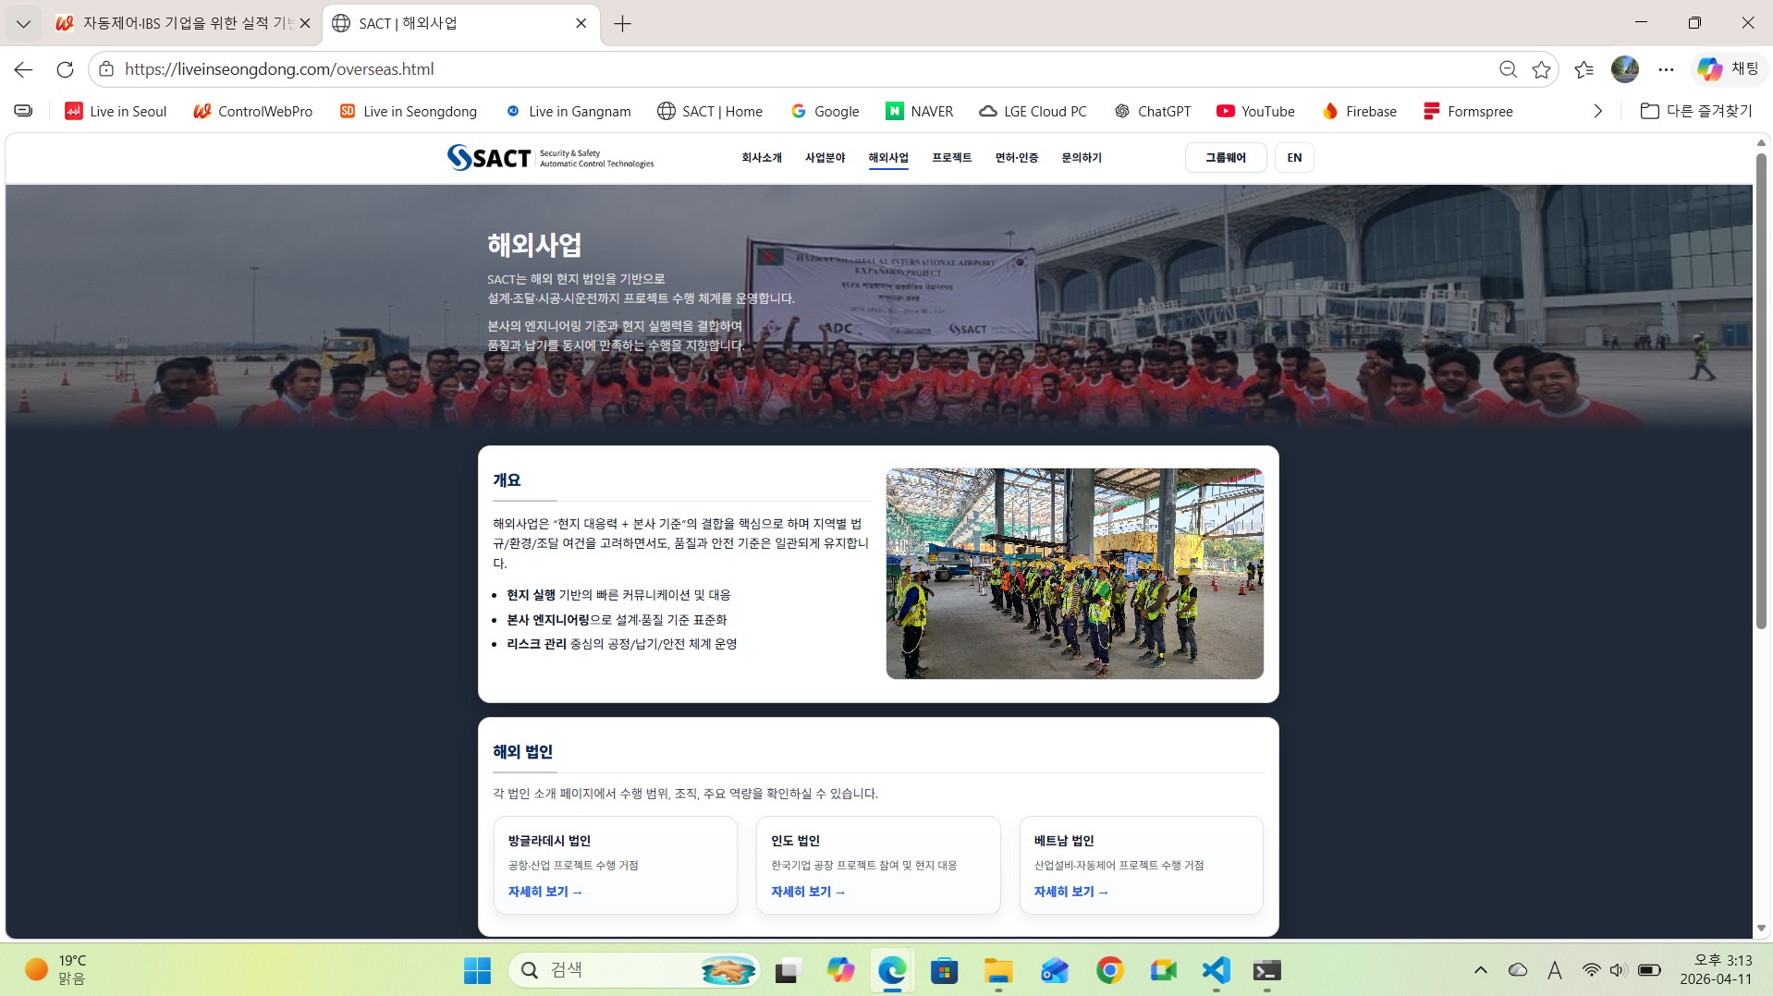1773x996 pixels.
Task: Select the 프로젝트 navigation menu item
Action: (x=951, y=157)
